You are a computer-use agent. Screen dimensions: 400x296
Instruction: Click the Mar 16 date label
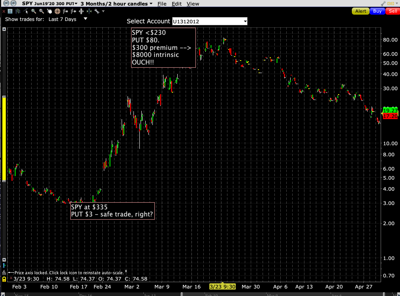click(x=192, y=287)
